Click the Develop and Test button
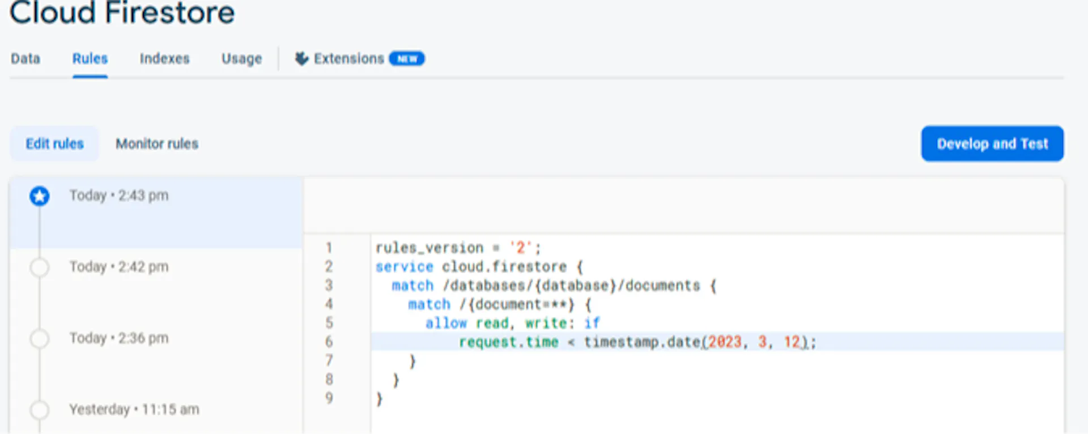 992,143
